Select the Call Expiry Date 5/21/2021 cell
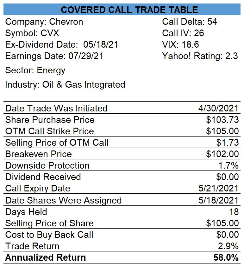Viewport: 244px width, 267px height. click(218, 188)
